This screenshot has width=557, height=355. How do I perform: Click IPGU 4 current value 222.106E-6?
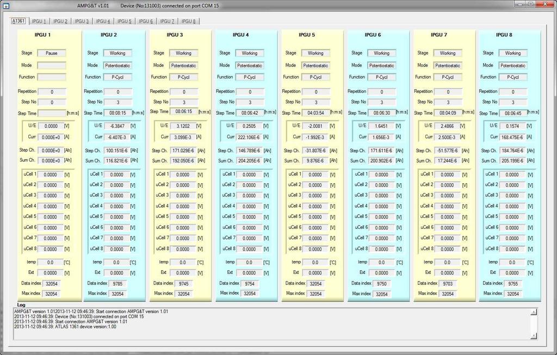(x=249, y=137)
